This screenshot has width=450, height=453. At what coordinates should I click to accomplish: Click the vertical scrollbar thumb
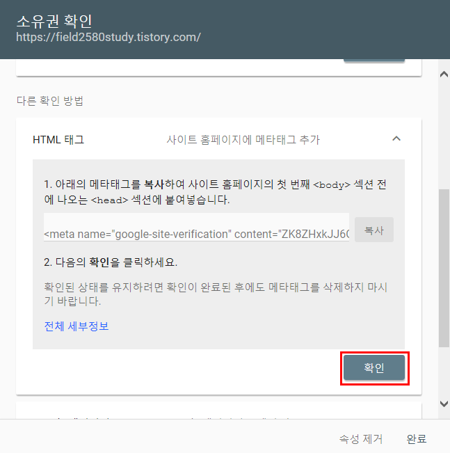pyautogui.click(x=444, y=268)
